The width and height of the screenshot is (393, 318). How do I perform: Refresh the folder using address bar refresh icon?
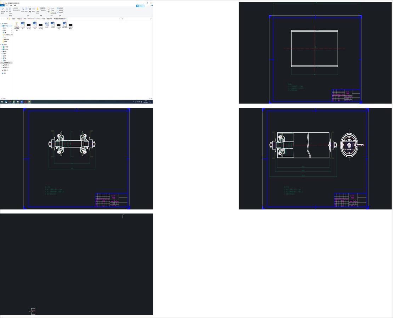pyautogui.click(x=122, y=19)
